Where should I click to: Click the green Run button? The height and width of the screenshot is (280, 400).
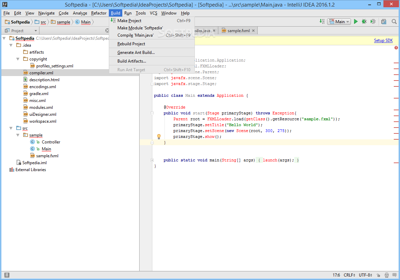tap(355, 22)
